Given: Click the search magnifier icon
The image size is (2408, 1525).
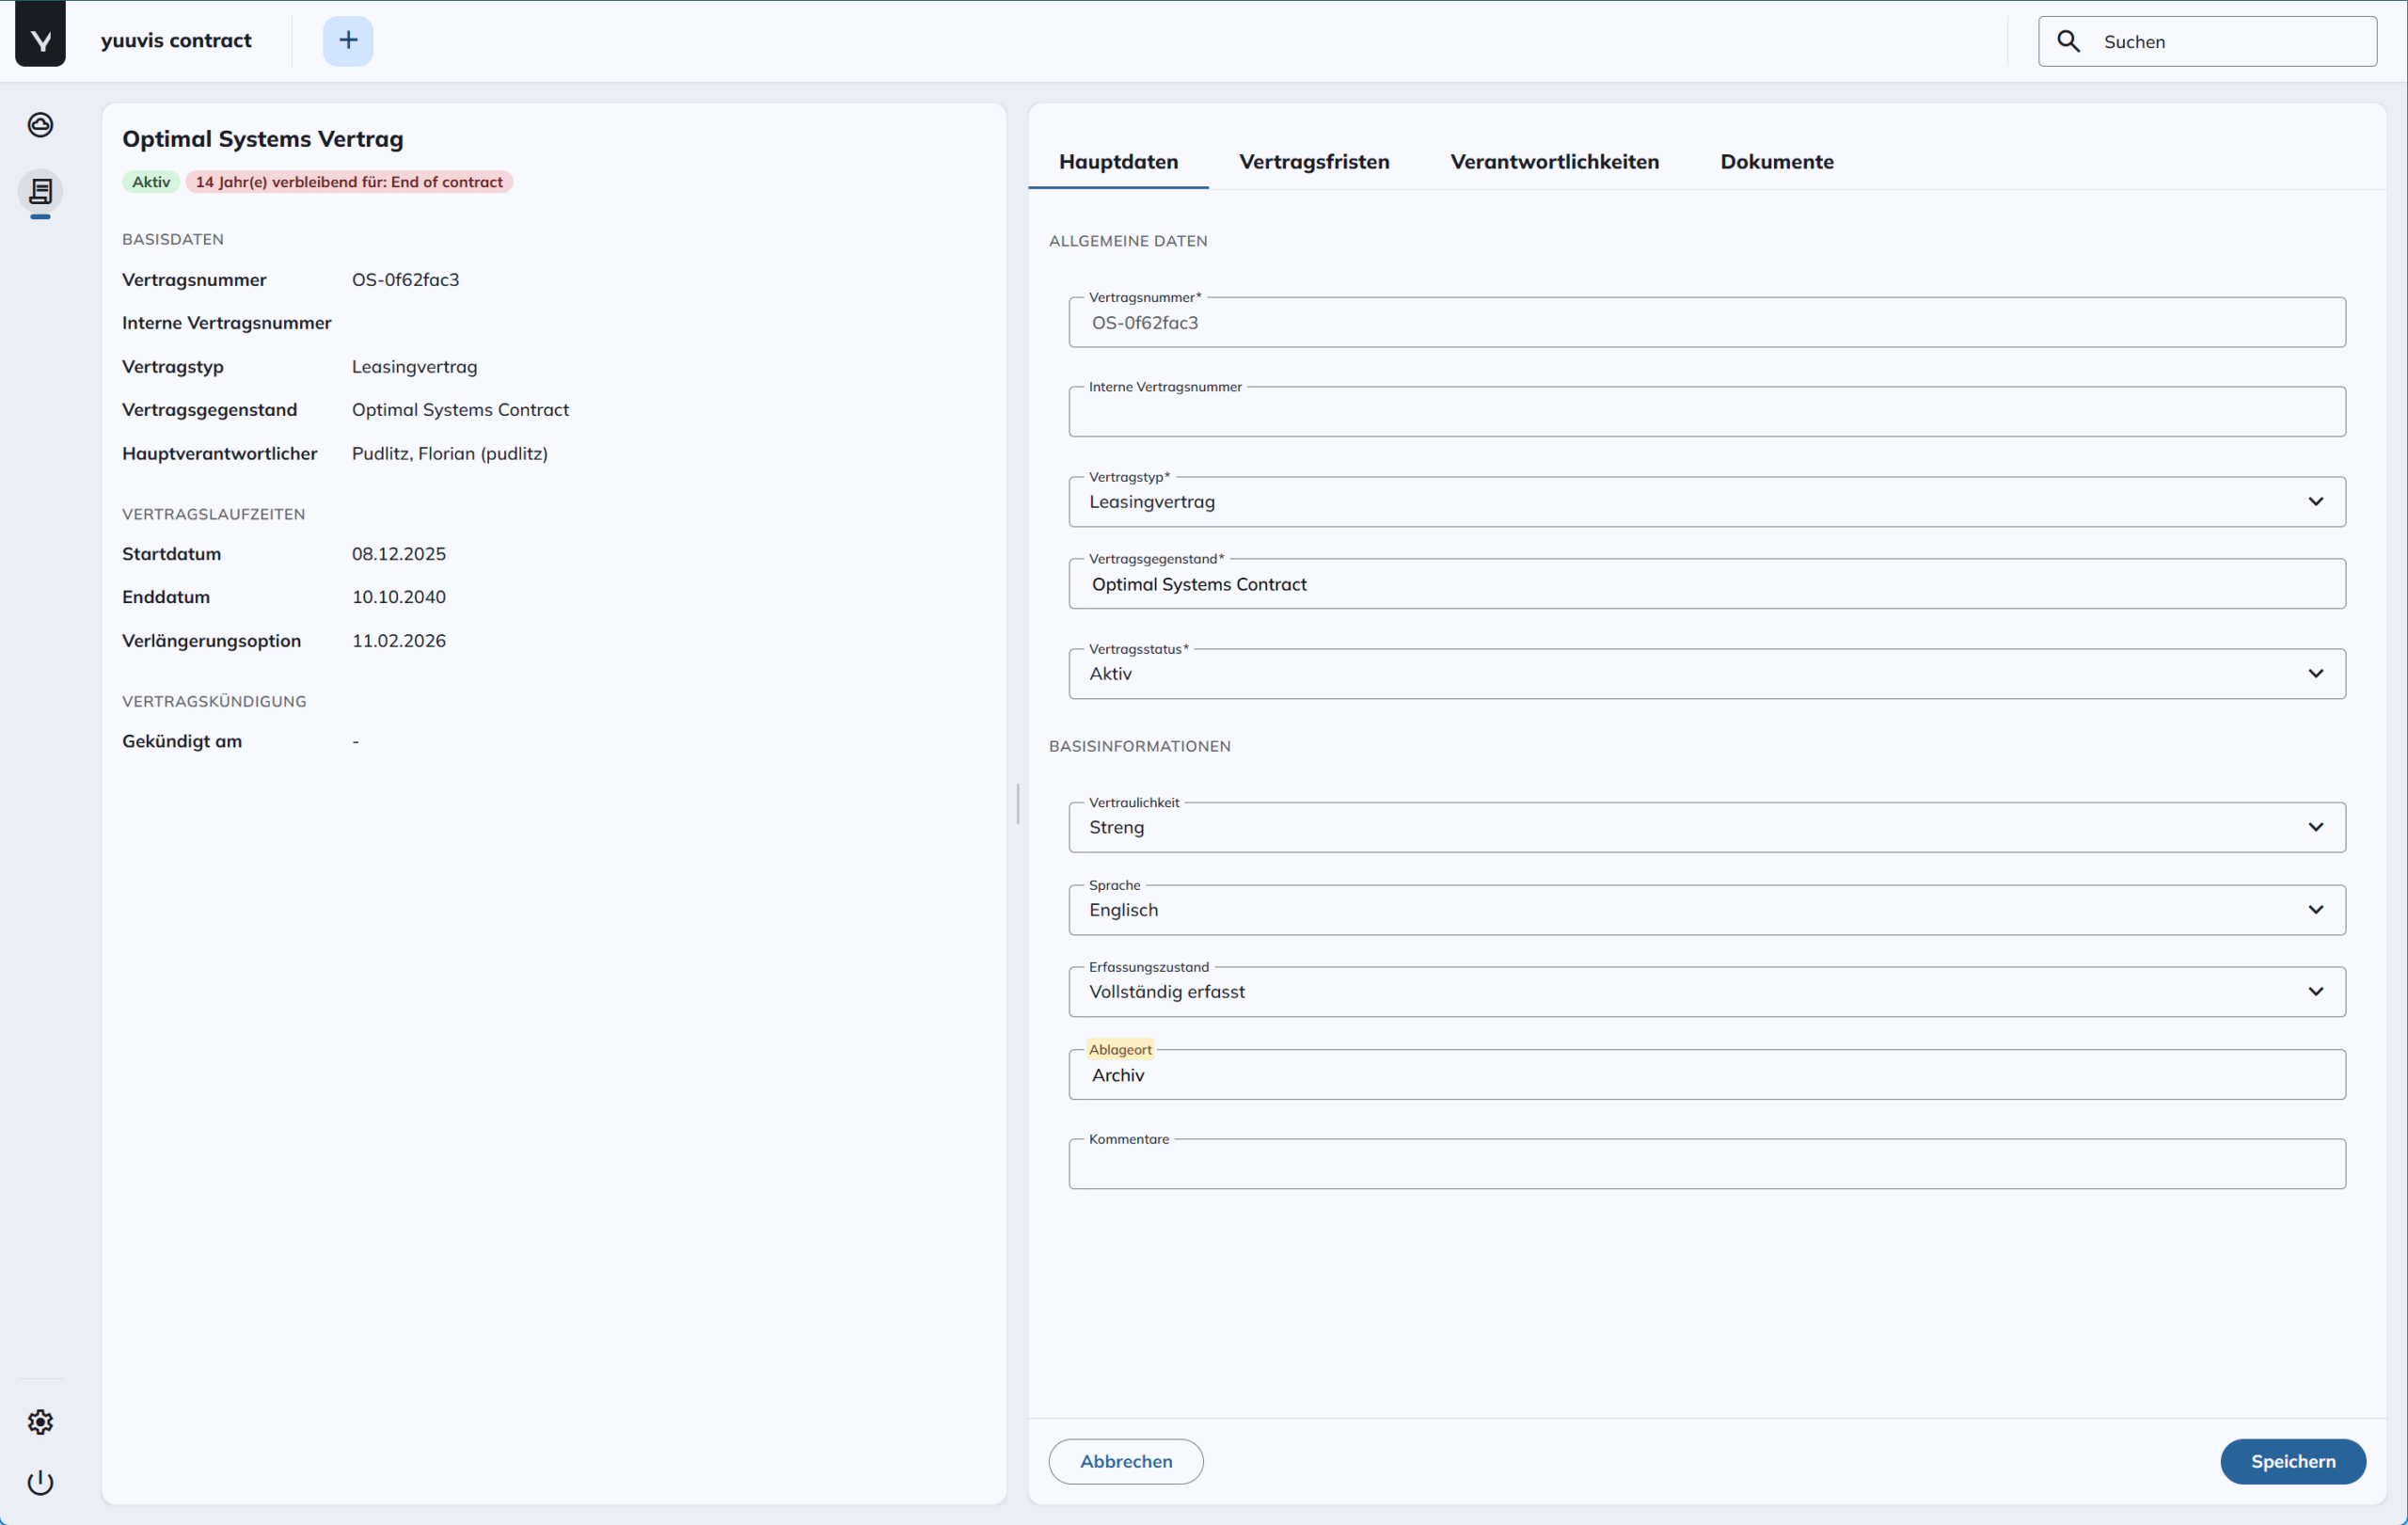Looking at the screenshot, I should [x=2068, y=41].
